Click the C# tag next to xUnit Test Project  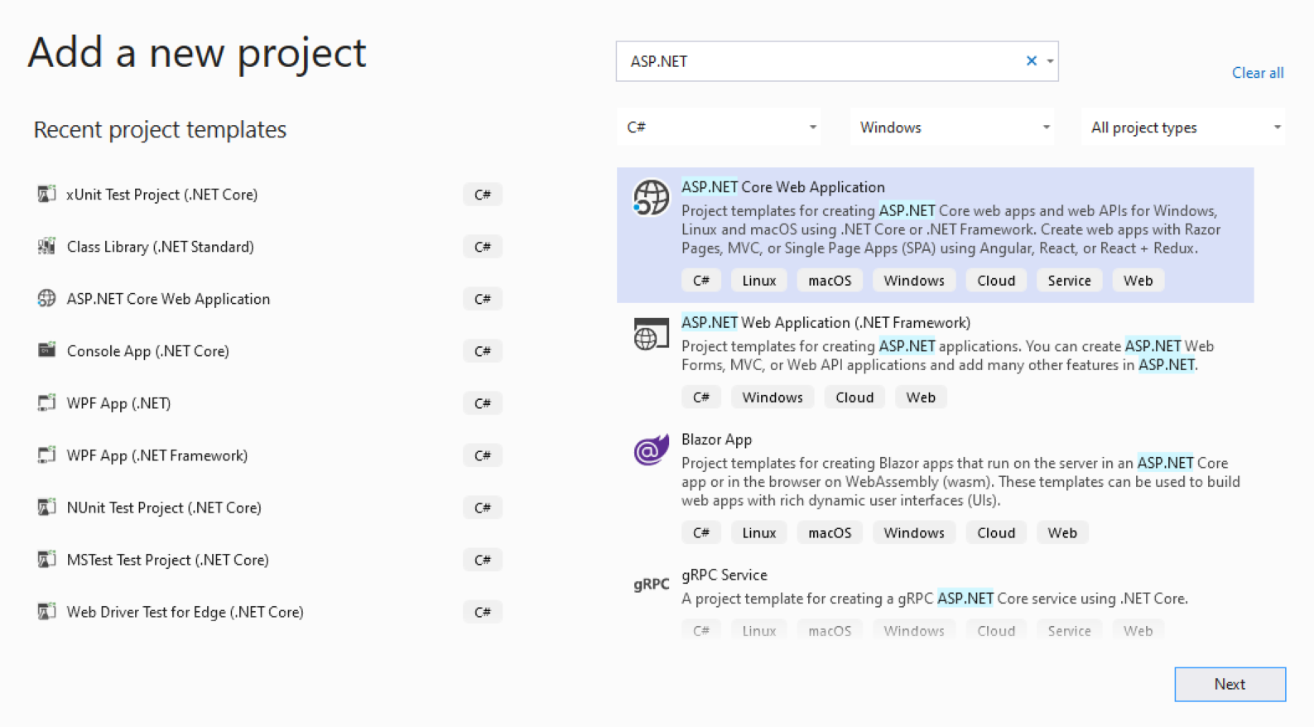pyautogui.click(x=483, y=195)
